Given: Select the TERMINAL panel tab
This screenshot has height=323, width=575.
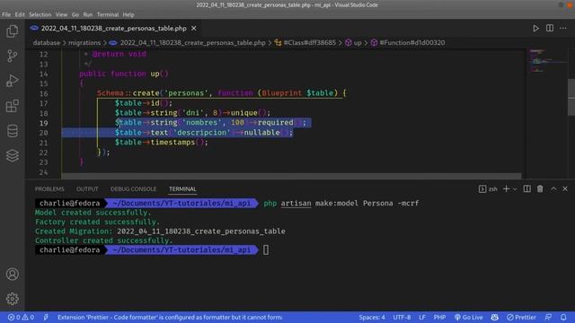Looking at the screenshot, I should click(182, 189).
